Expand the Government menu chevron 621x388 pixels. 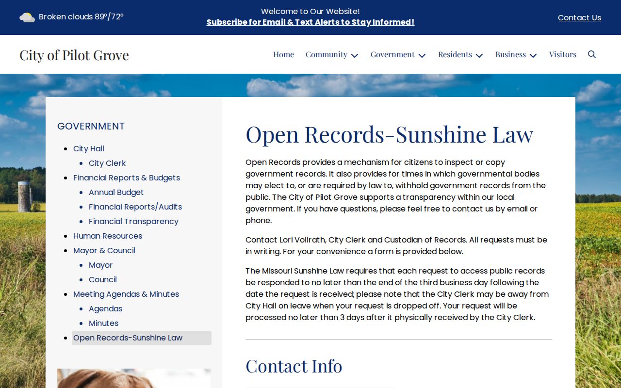422,55
